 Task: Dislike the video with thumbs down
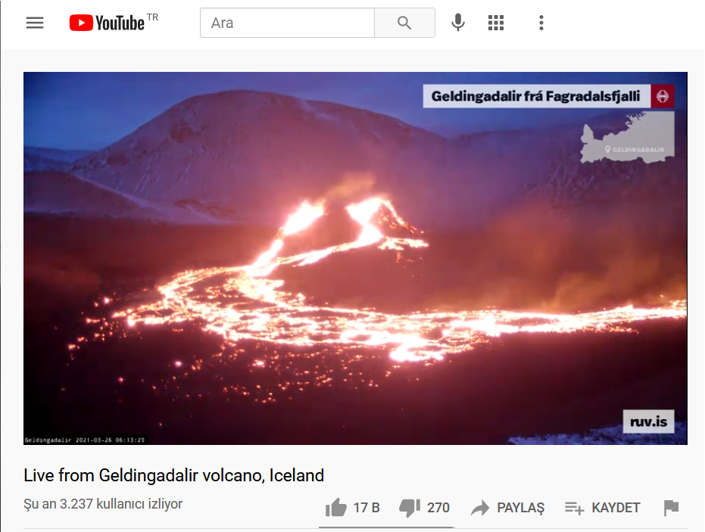pyautogui.click(x=410, y=508)
